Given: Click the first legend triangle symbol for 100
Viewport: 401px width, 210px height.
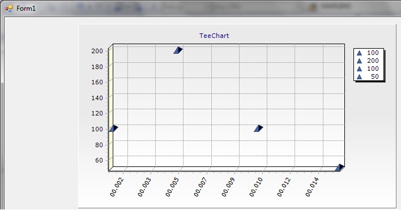Looking at the screenshot, I should point(359,53).
